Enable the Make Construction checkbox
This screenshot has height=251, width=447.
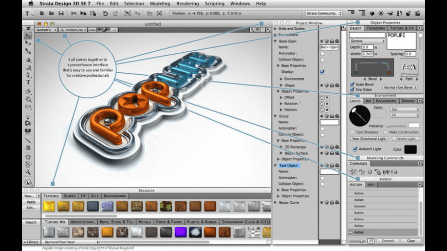[385, 132]
